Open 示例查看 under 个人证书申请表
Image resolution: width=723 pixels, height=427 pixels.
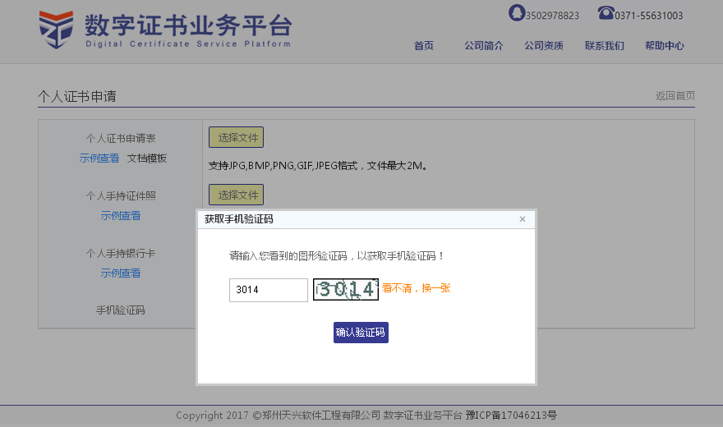coord(99,158)
